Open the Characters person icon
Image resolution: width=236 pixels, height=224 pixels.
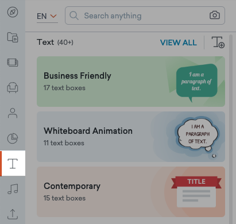[13, 113]
